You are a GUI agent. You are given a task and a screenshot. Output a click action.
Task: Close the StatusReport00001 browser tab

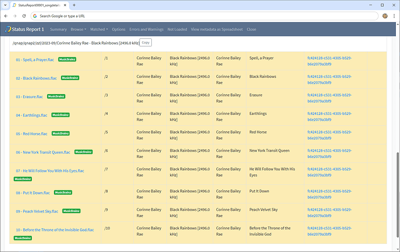click(x=64, y=5)
